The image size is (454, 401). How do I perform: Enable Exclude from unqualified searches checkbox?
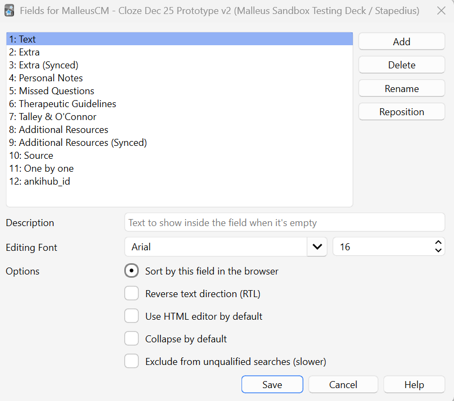(131, 361)
